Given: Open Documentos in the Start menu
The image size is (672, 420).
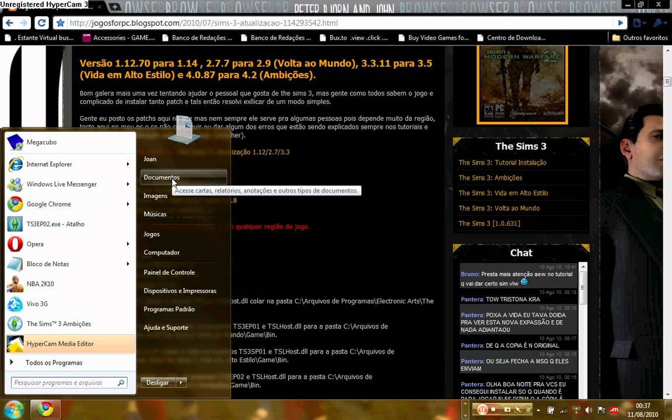Looking at the screenshot, I should [183, 177].
